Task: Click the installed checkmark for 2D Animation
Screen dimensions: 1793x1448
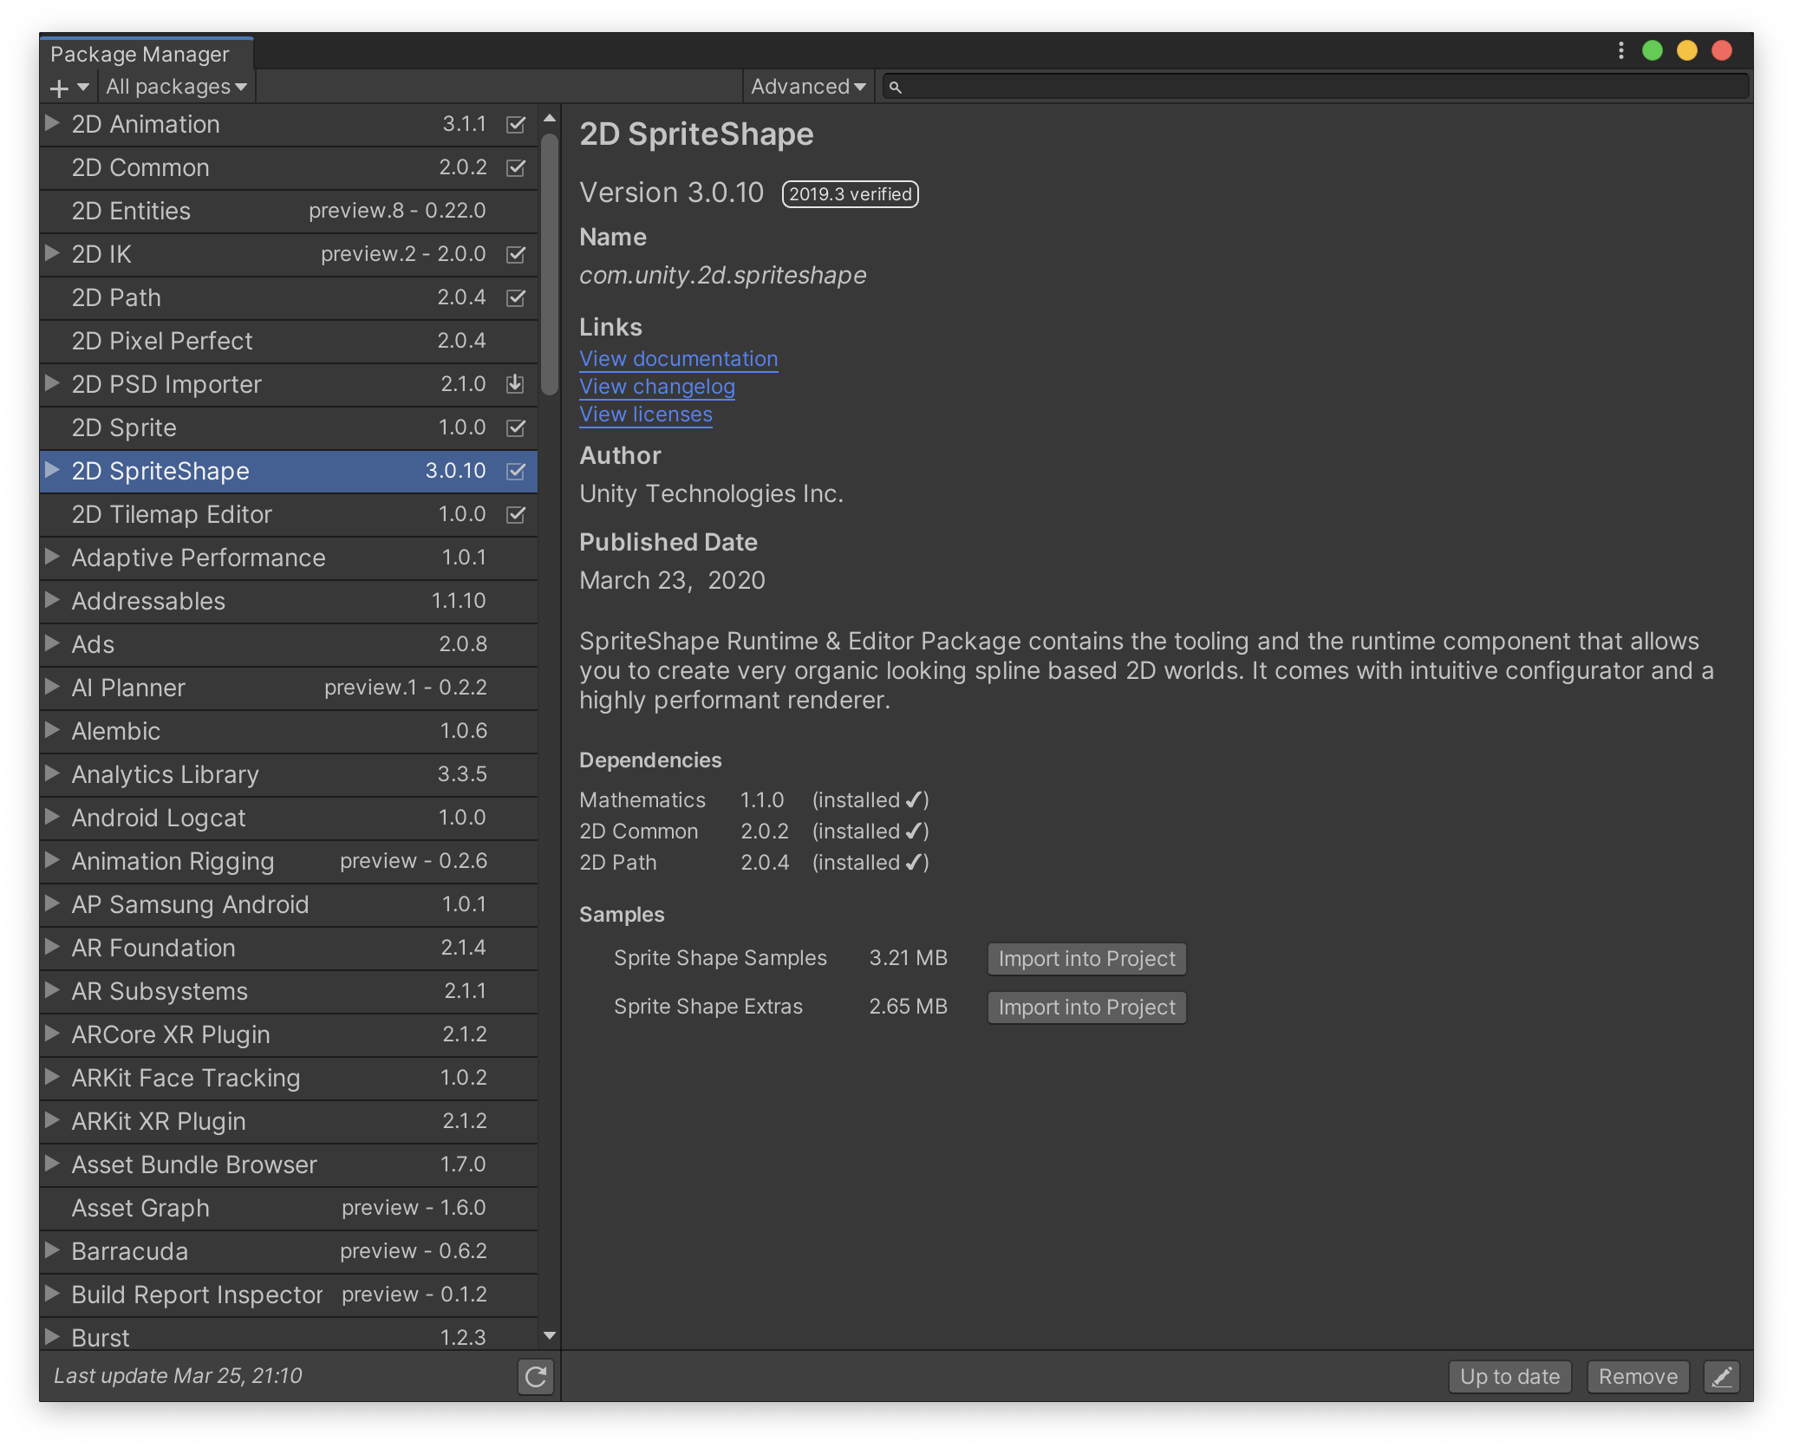Action: click(x=515, y=124)
